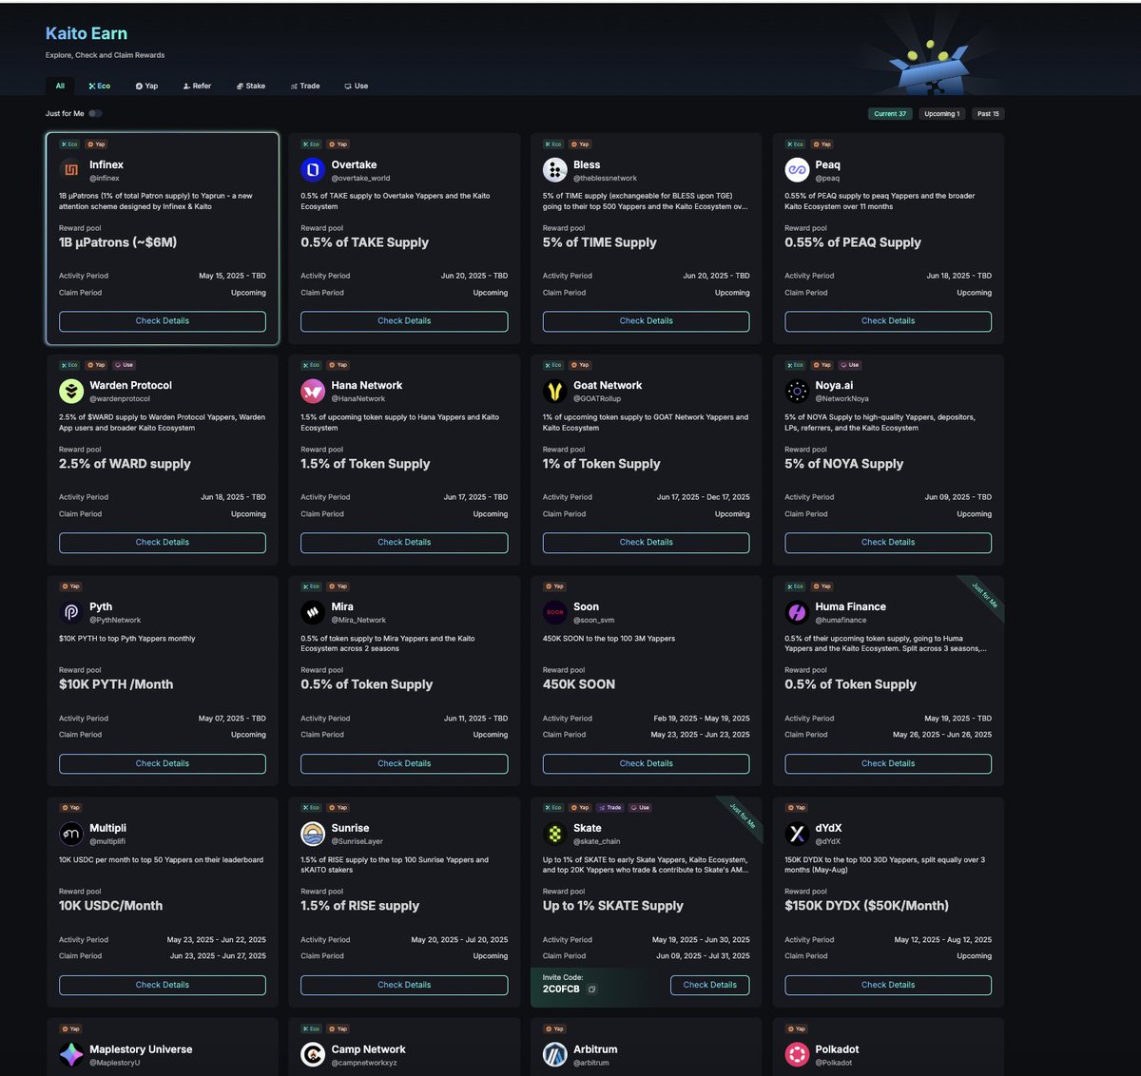Copy the invite code 2C0FCB
Screen dimensions: 1141x1076
[x=591, y=990]
